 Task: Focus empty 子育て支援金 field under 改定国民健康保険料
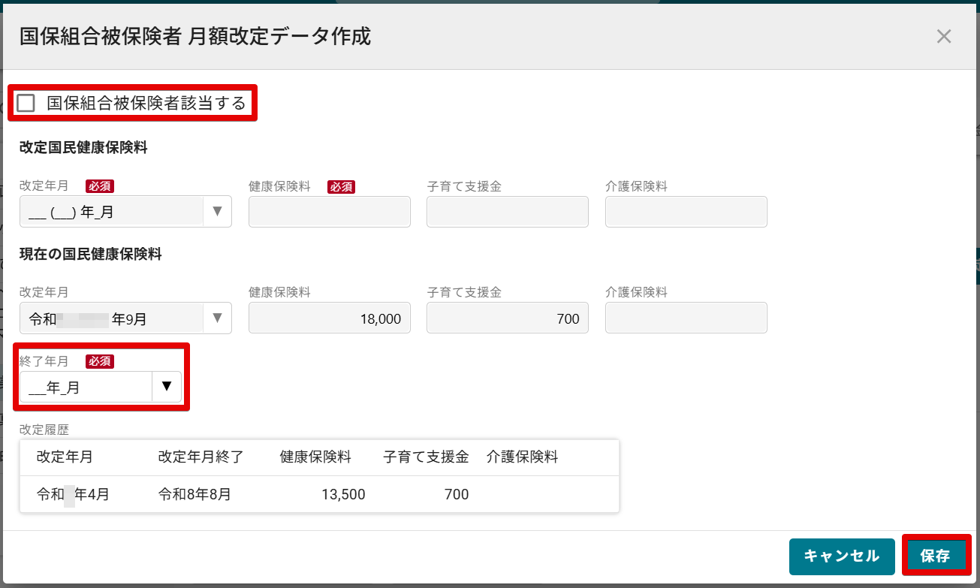508,212
